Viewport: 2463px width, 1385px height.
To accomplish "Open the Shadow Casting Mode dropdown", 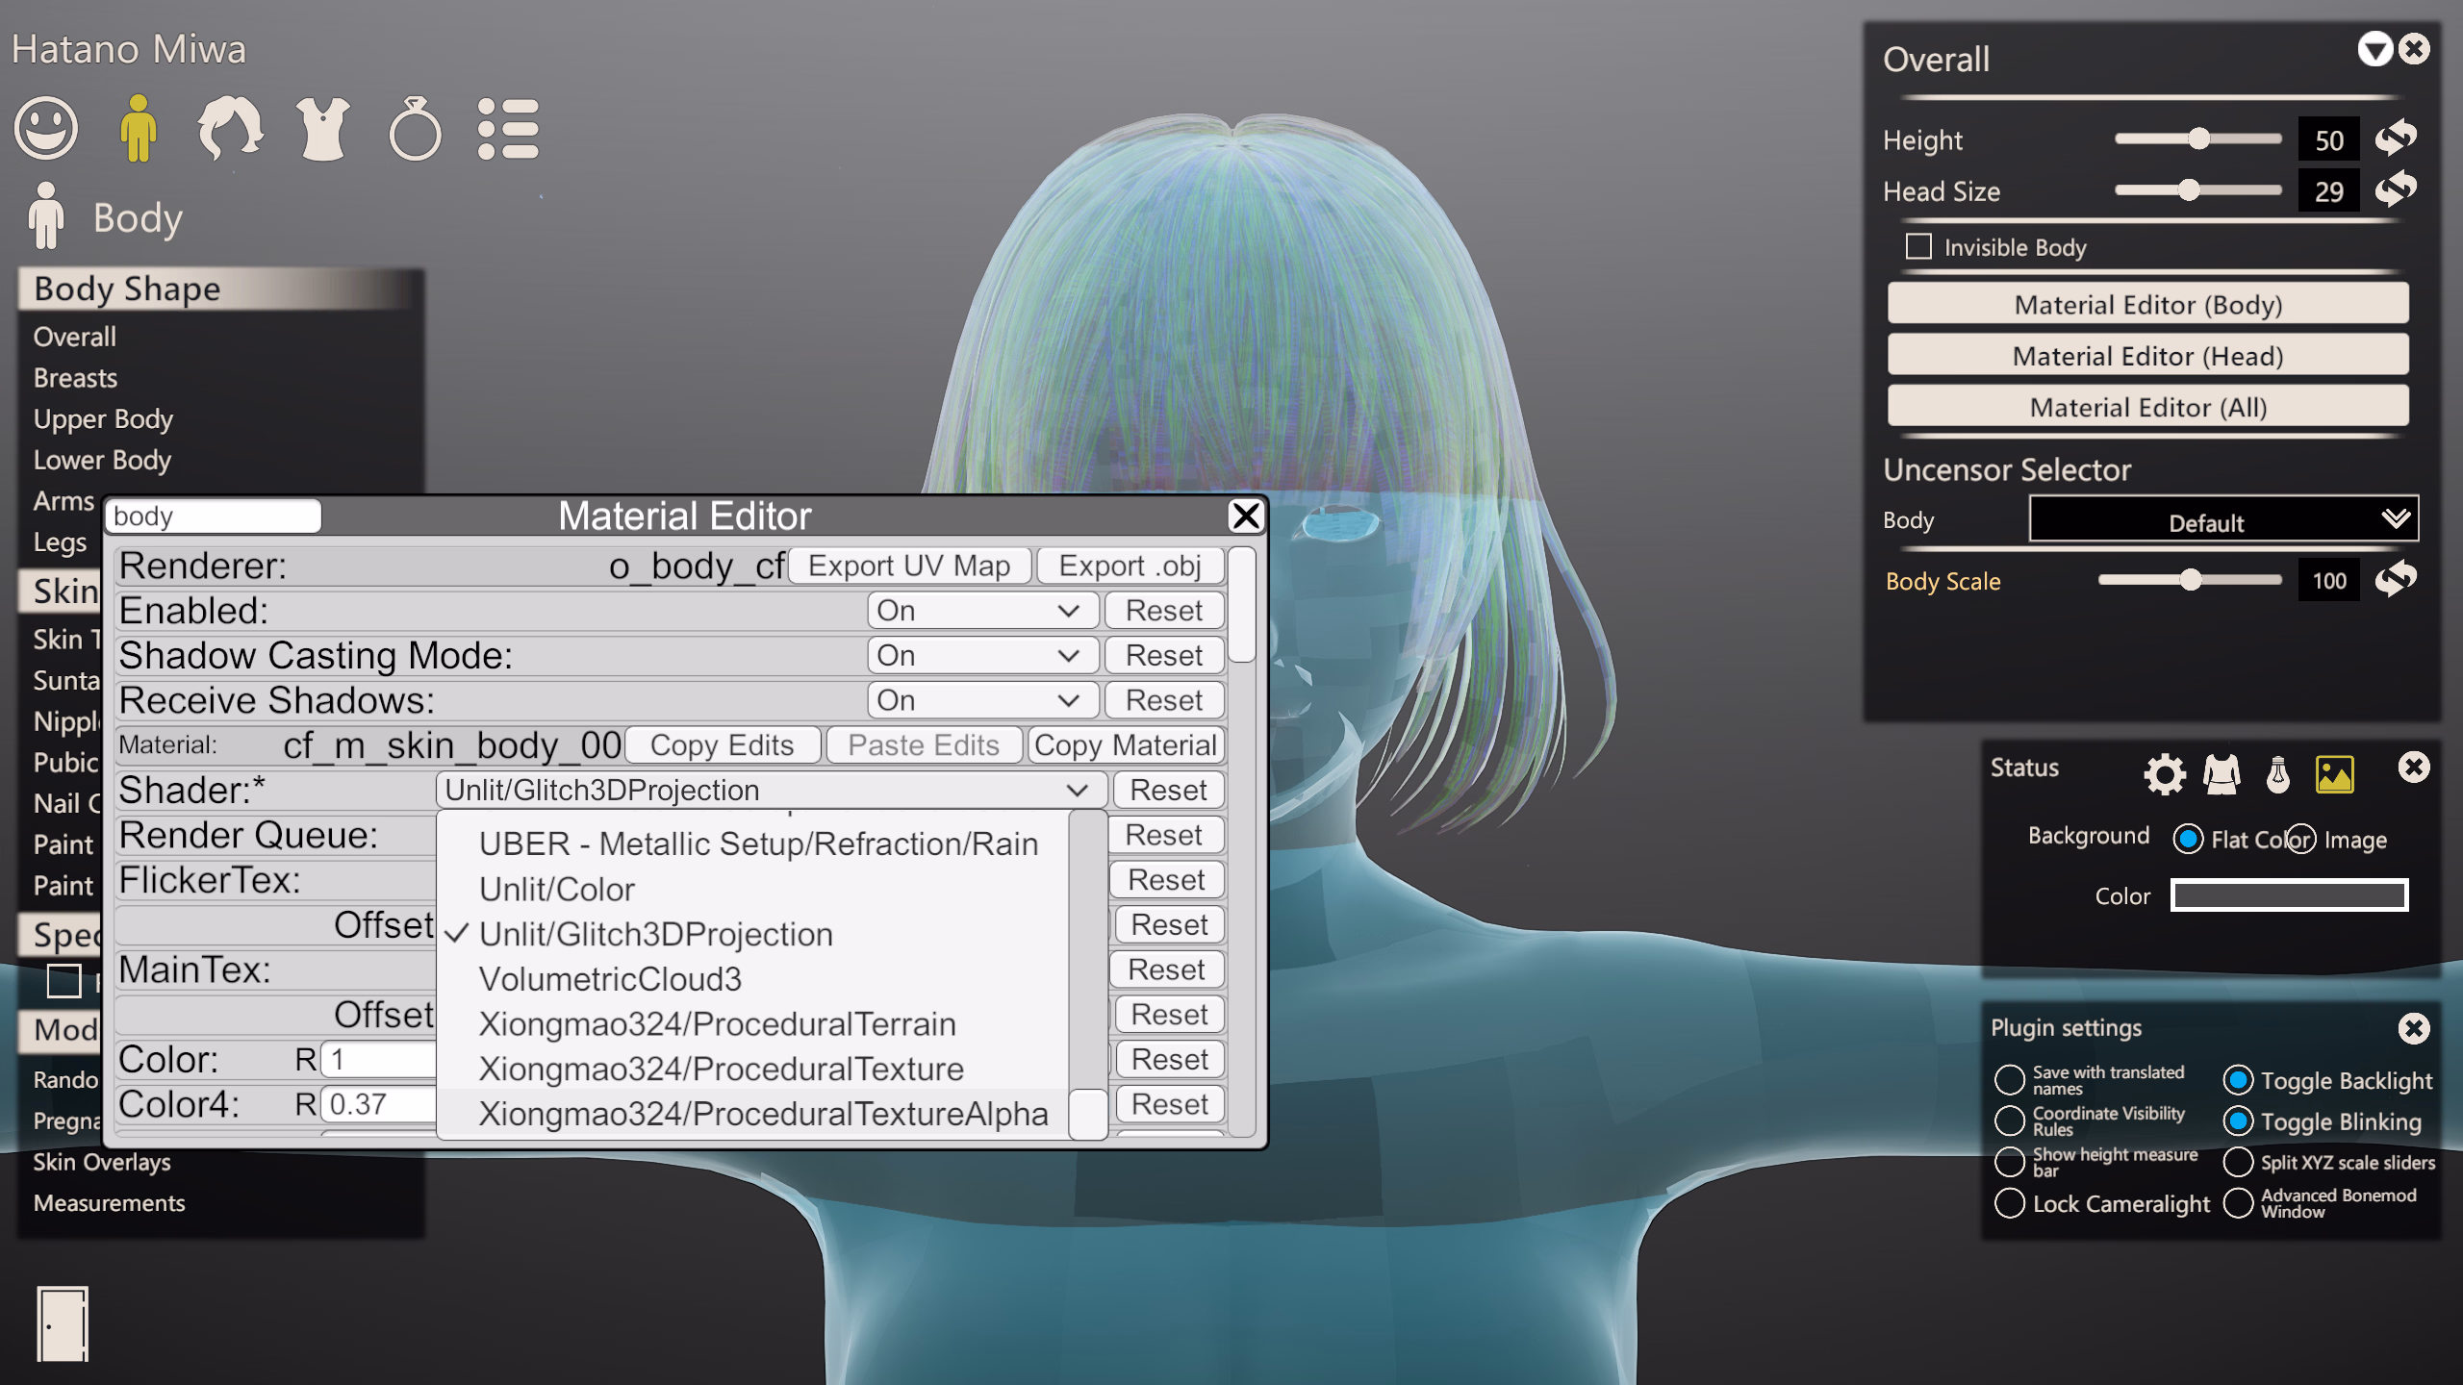I will (x=981, y=656).
